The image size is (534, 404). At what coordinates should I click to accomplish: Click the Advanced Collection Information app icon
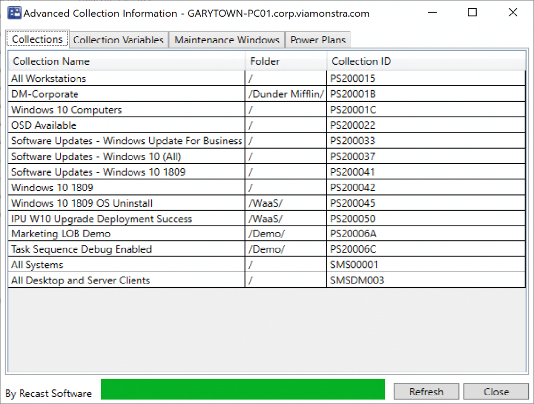click(x=14, y=13)
